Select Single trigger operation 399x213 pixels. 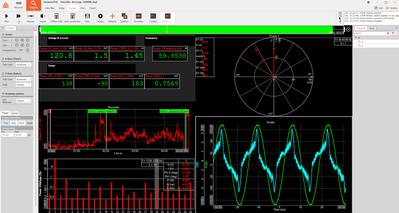click(x=30, y=123)
